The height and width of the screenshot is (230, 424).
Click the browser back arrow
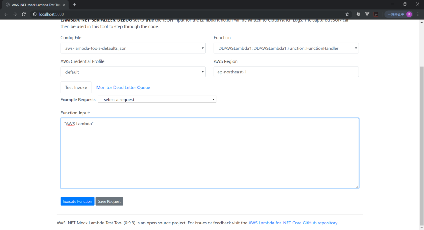point(6,14)
